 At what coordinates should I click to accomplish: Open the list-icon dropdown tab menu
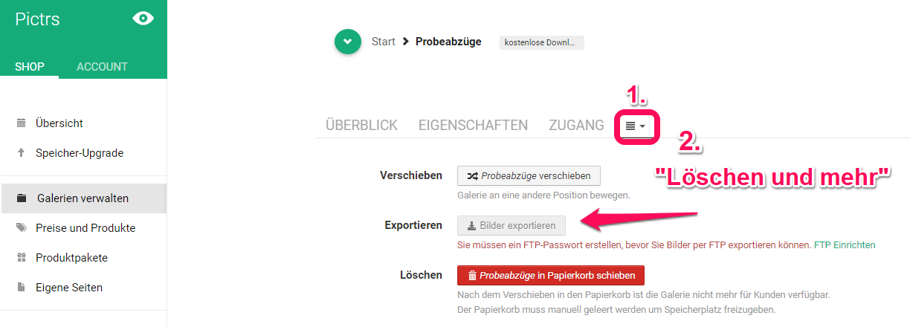point(636,126)
